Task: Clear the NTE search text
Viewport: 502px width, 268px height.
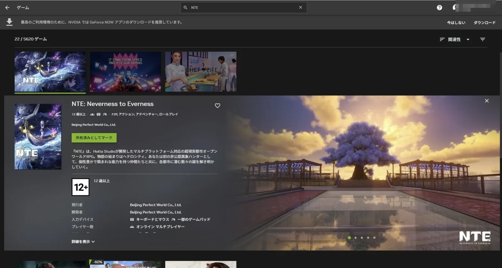Action: 301,8
